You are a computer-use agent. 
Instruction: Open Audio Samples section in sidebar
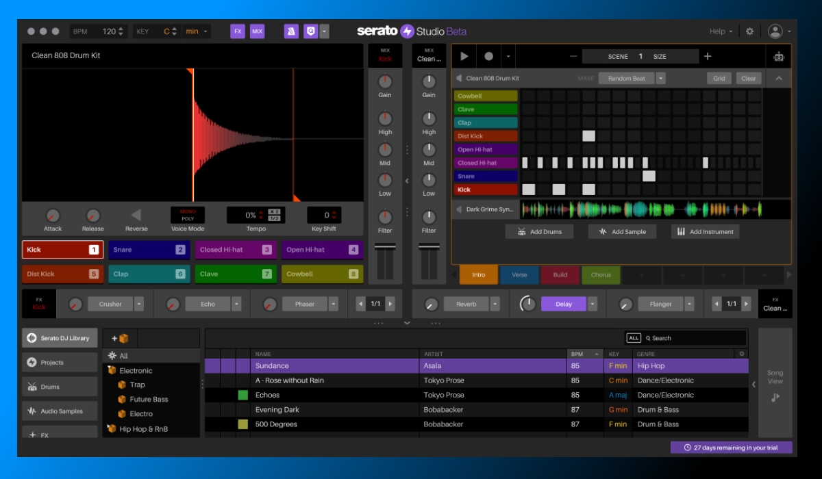[60, 411]
